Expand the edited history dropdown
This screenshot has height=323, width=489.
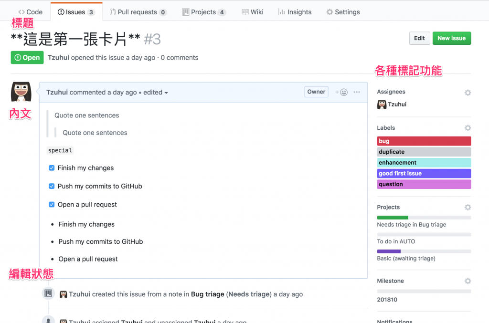click(x=156, y=92)
